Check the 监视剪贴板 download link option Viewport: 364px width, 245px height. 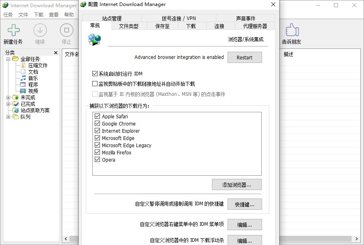(95, 84)
